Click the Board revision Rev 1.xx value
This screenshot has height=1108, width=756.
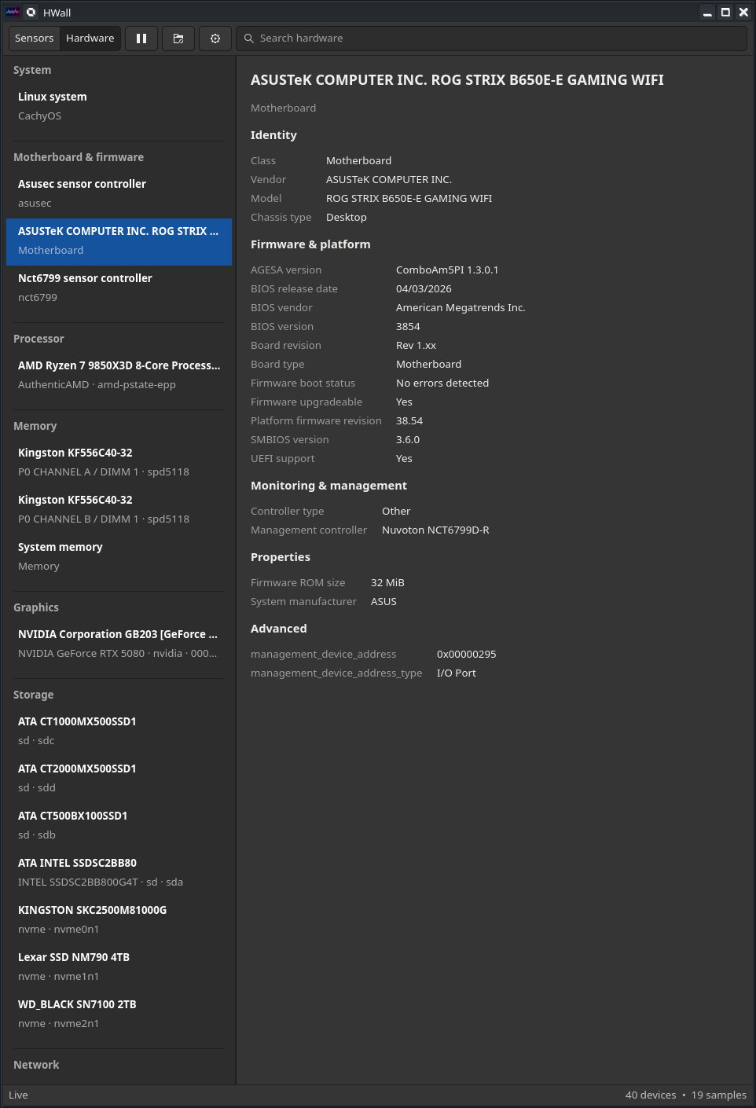(416, 345)
